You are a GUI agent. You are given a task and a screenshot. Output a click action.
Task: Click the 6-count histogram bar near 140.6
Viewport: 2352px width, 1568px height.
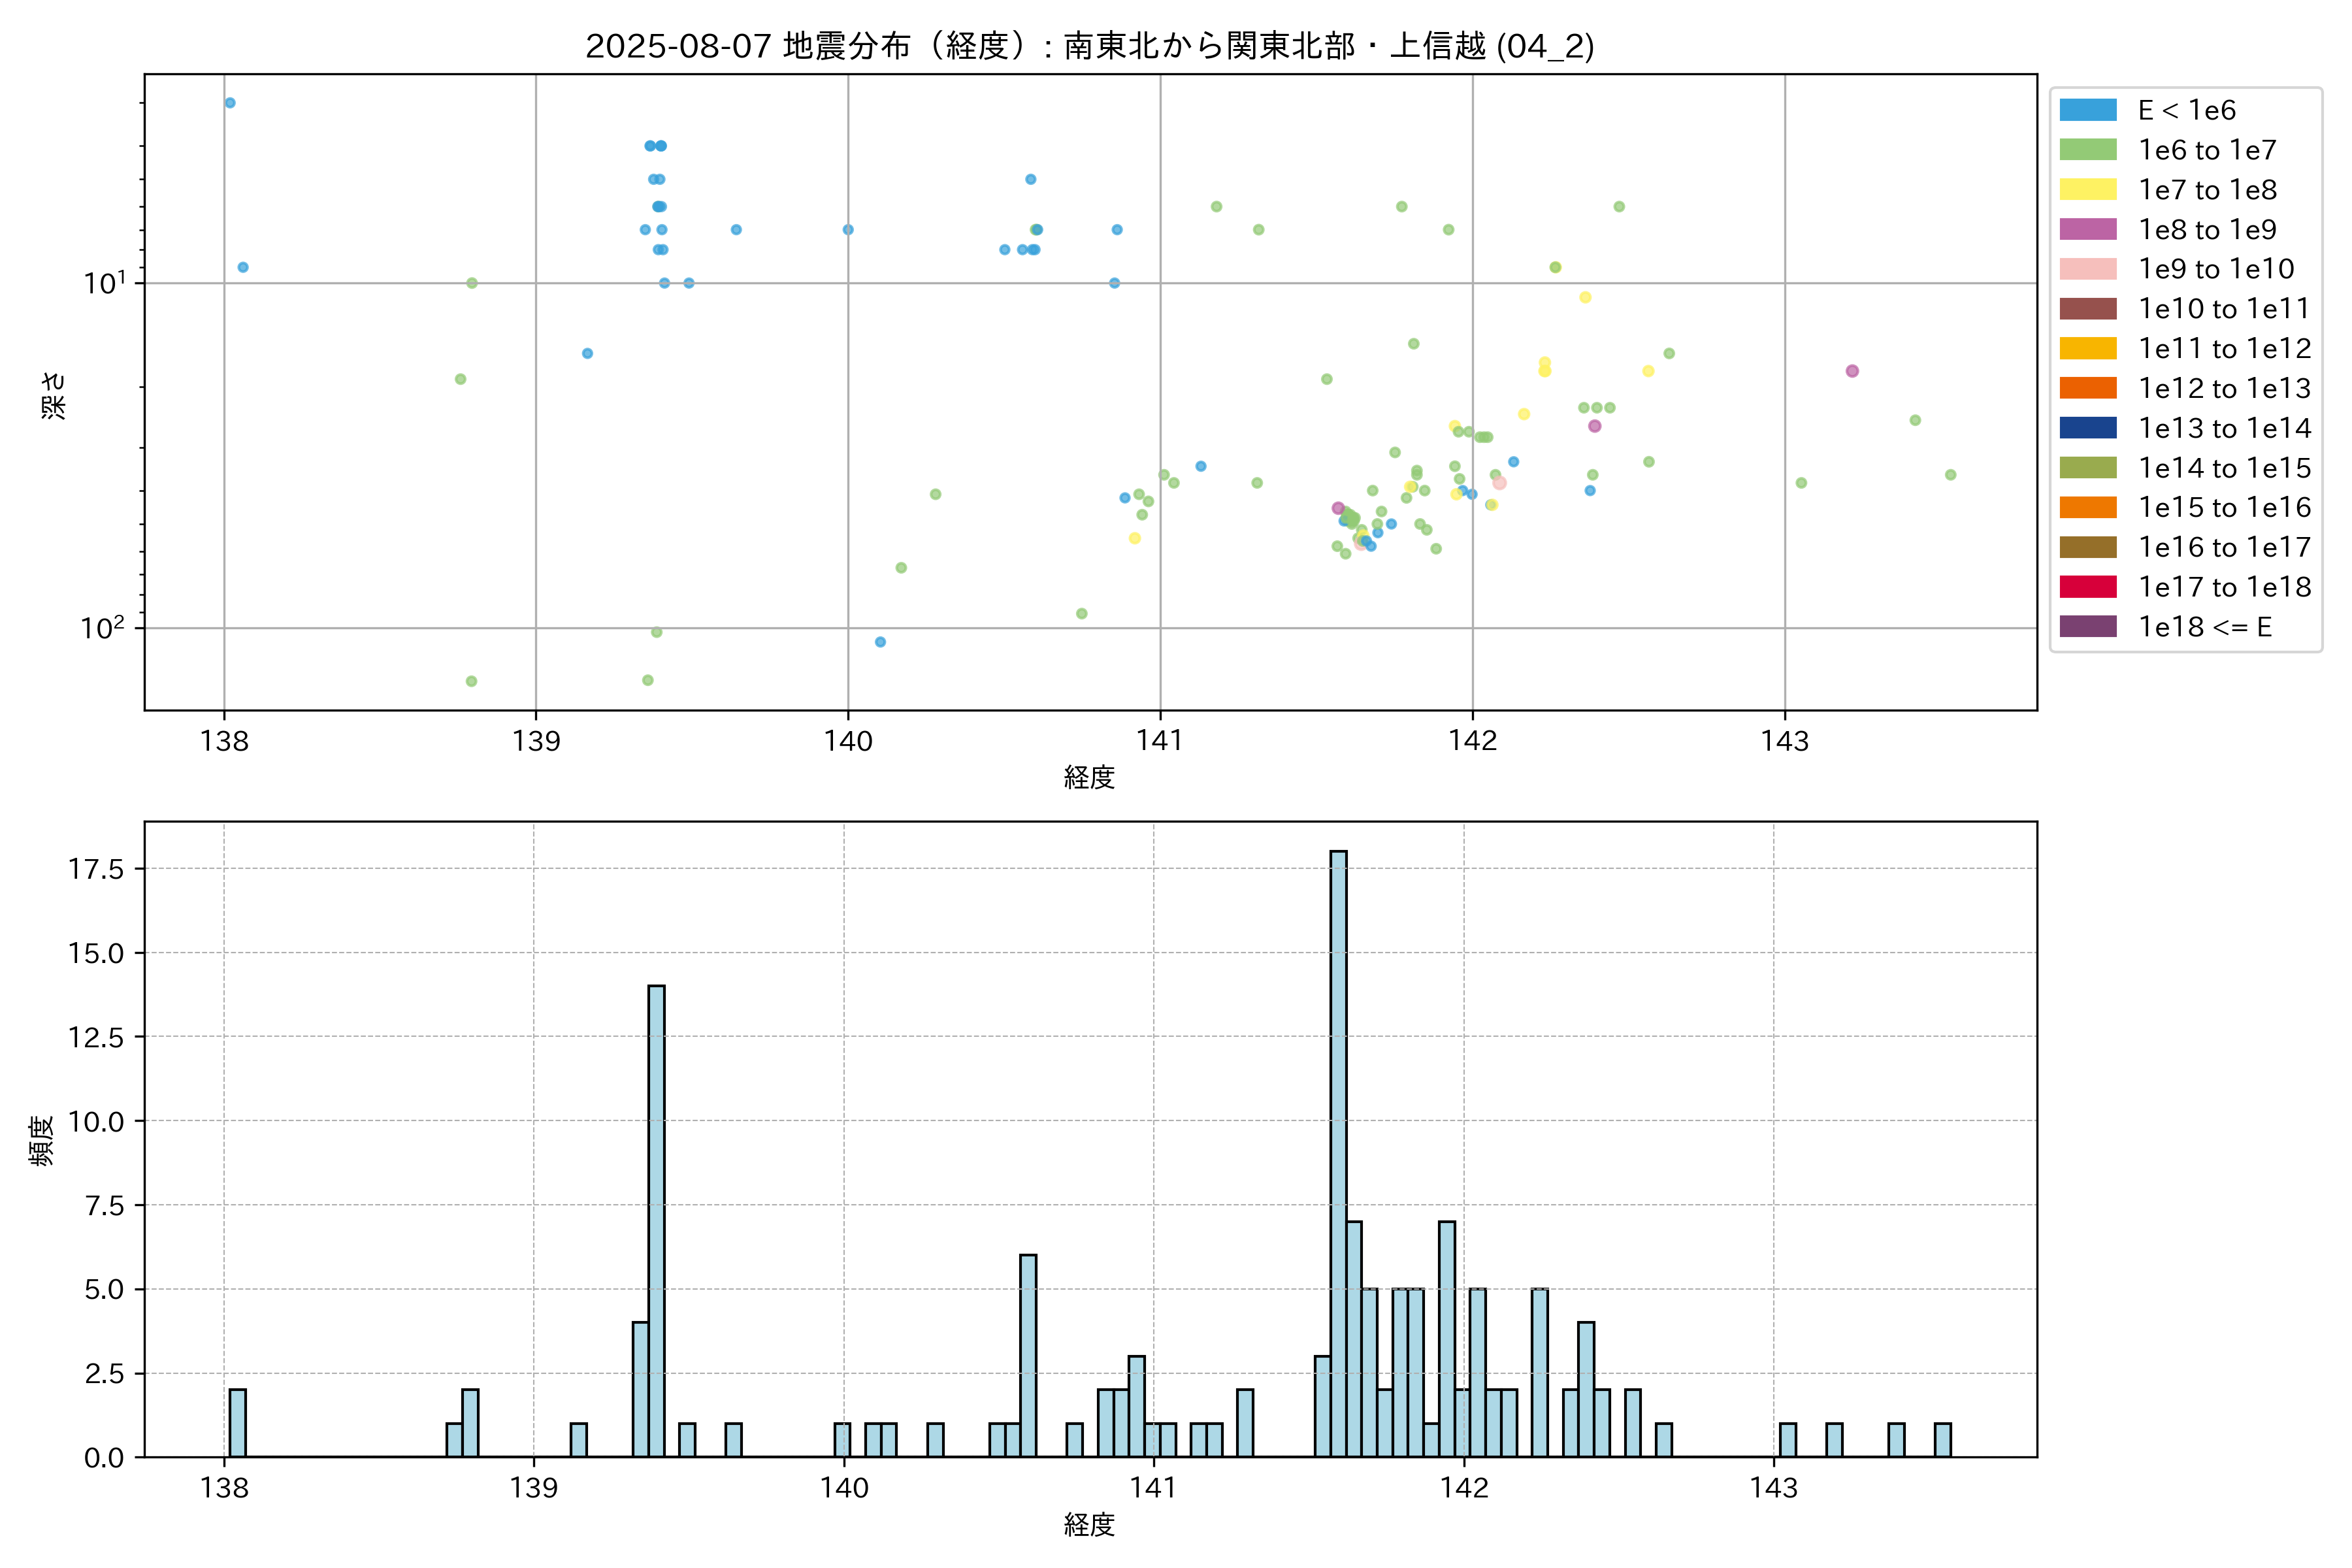click(1028, 1355)
